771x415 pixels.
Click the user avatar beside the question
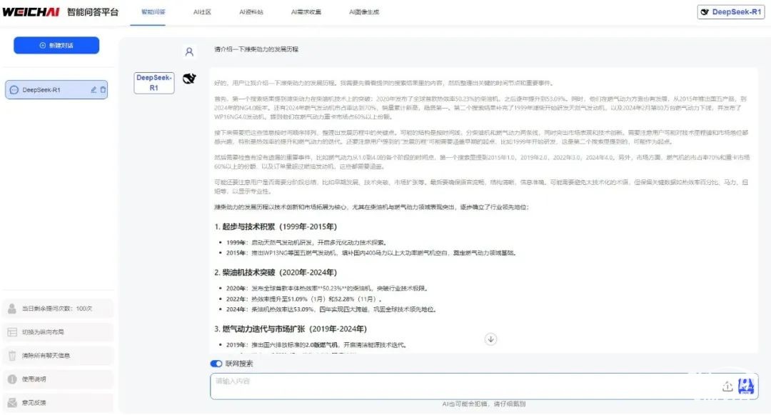[x=188, y=51]
